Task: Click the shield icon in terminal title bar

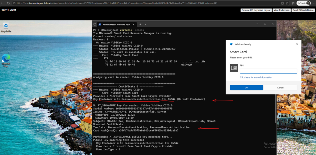Action: [x=94, y=25]
